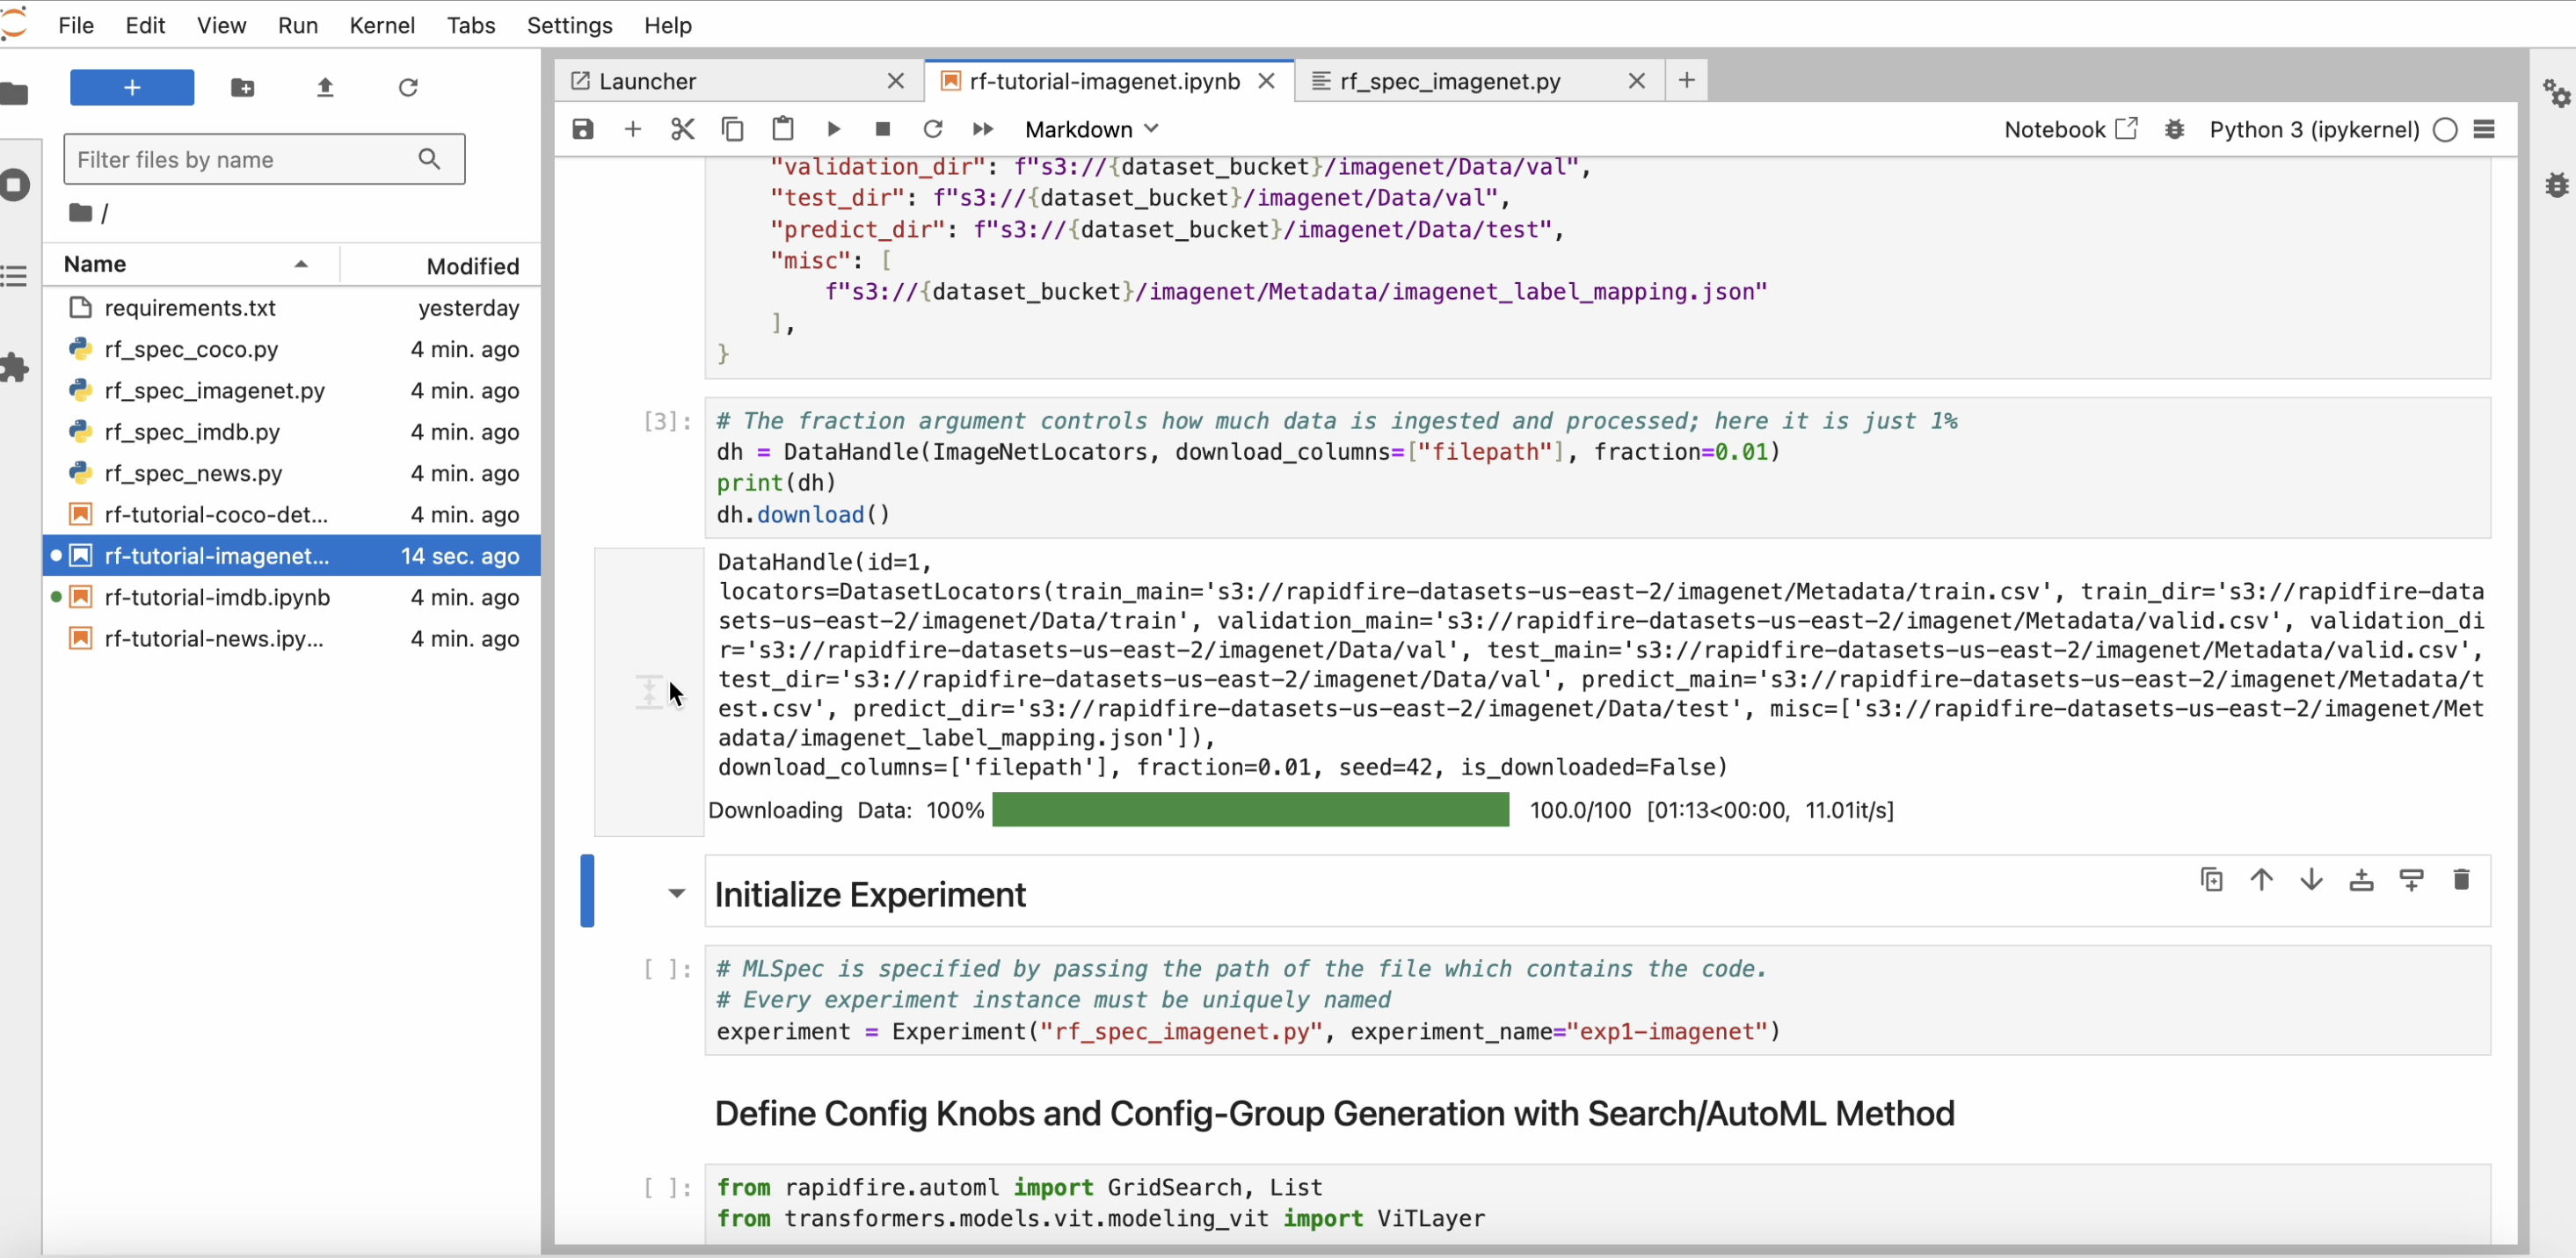
Task: Interrupt the kernel with stop icon
Action: 883,129
